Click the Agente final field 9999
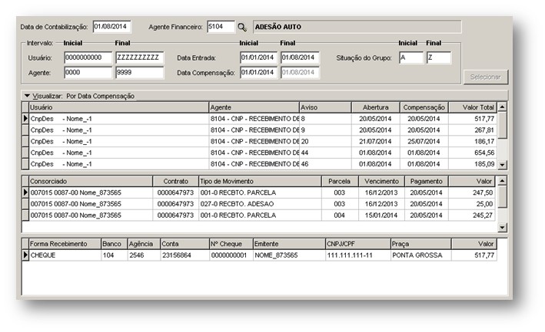Viewport: 545px width, 332px height. pyautogui.click(x=140, y=72)
